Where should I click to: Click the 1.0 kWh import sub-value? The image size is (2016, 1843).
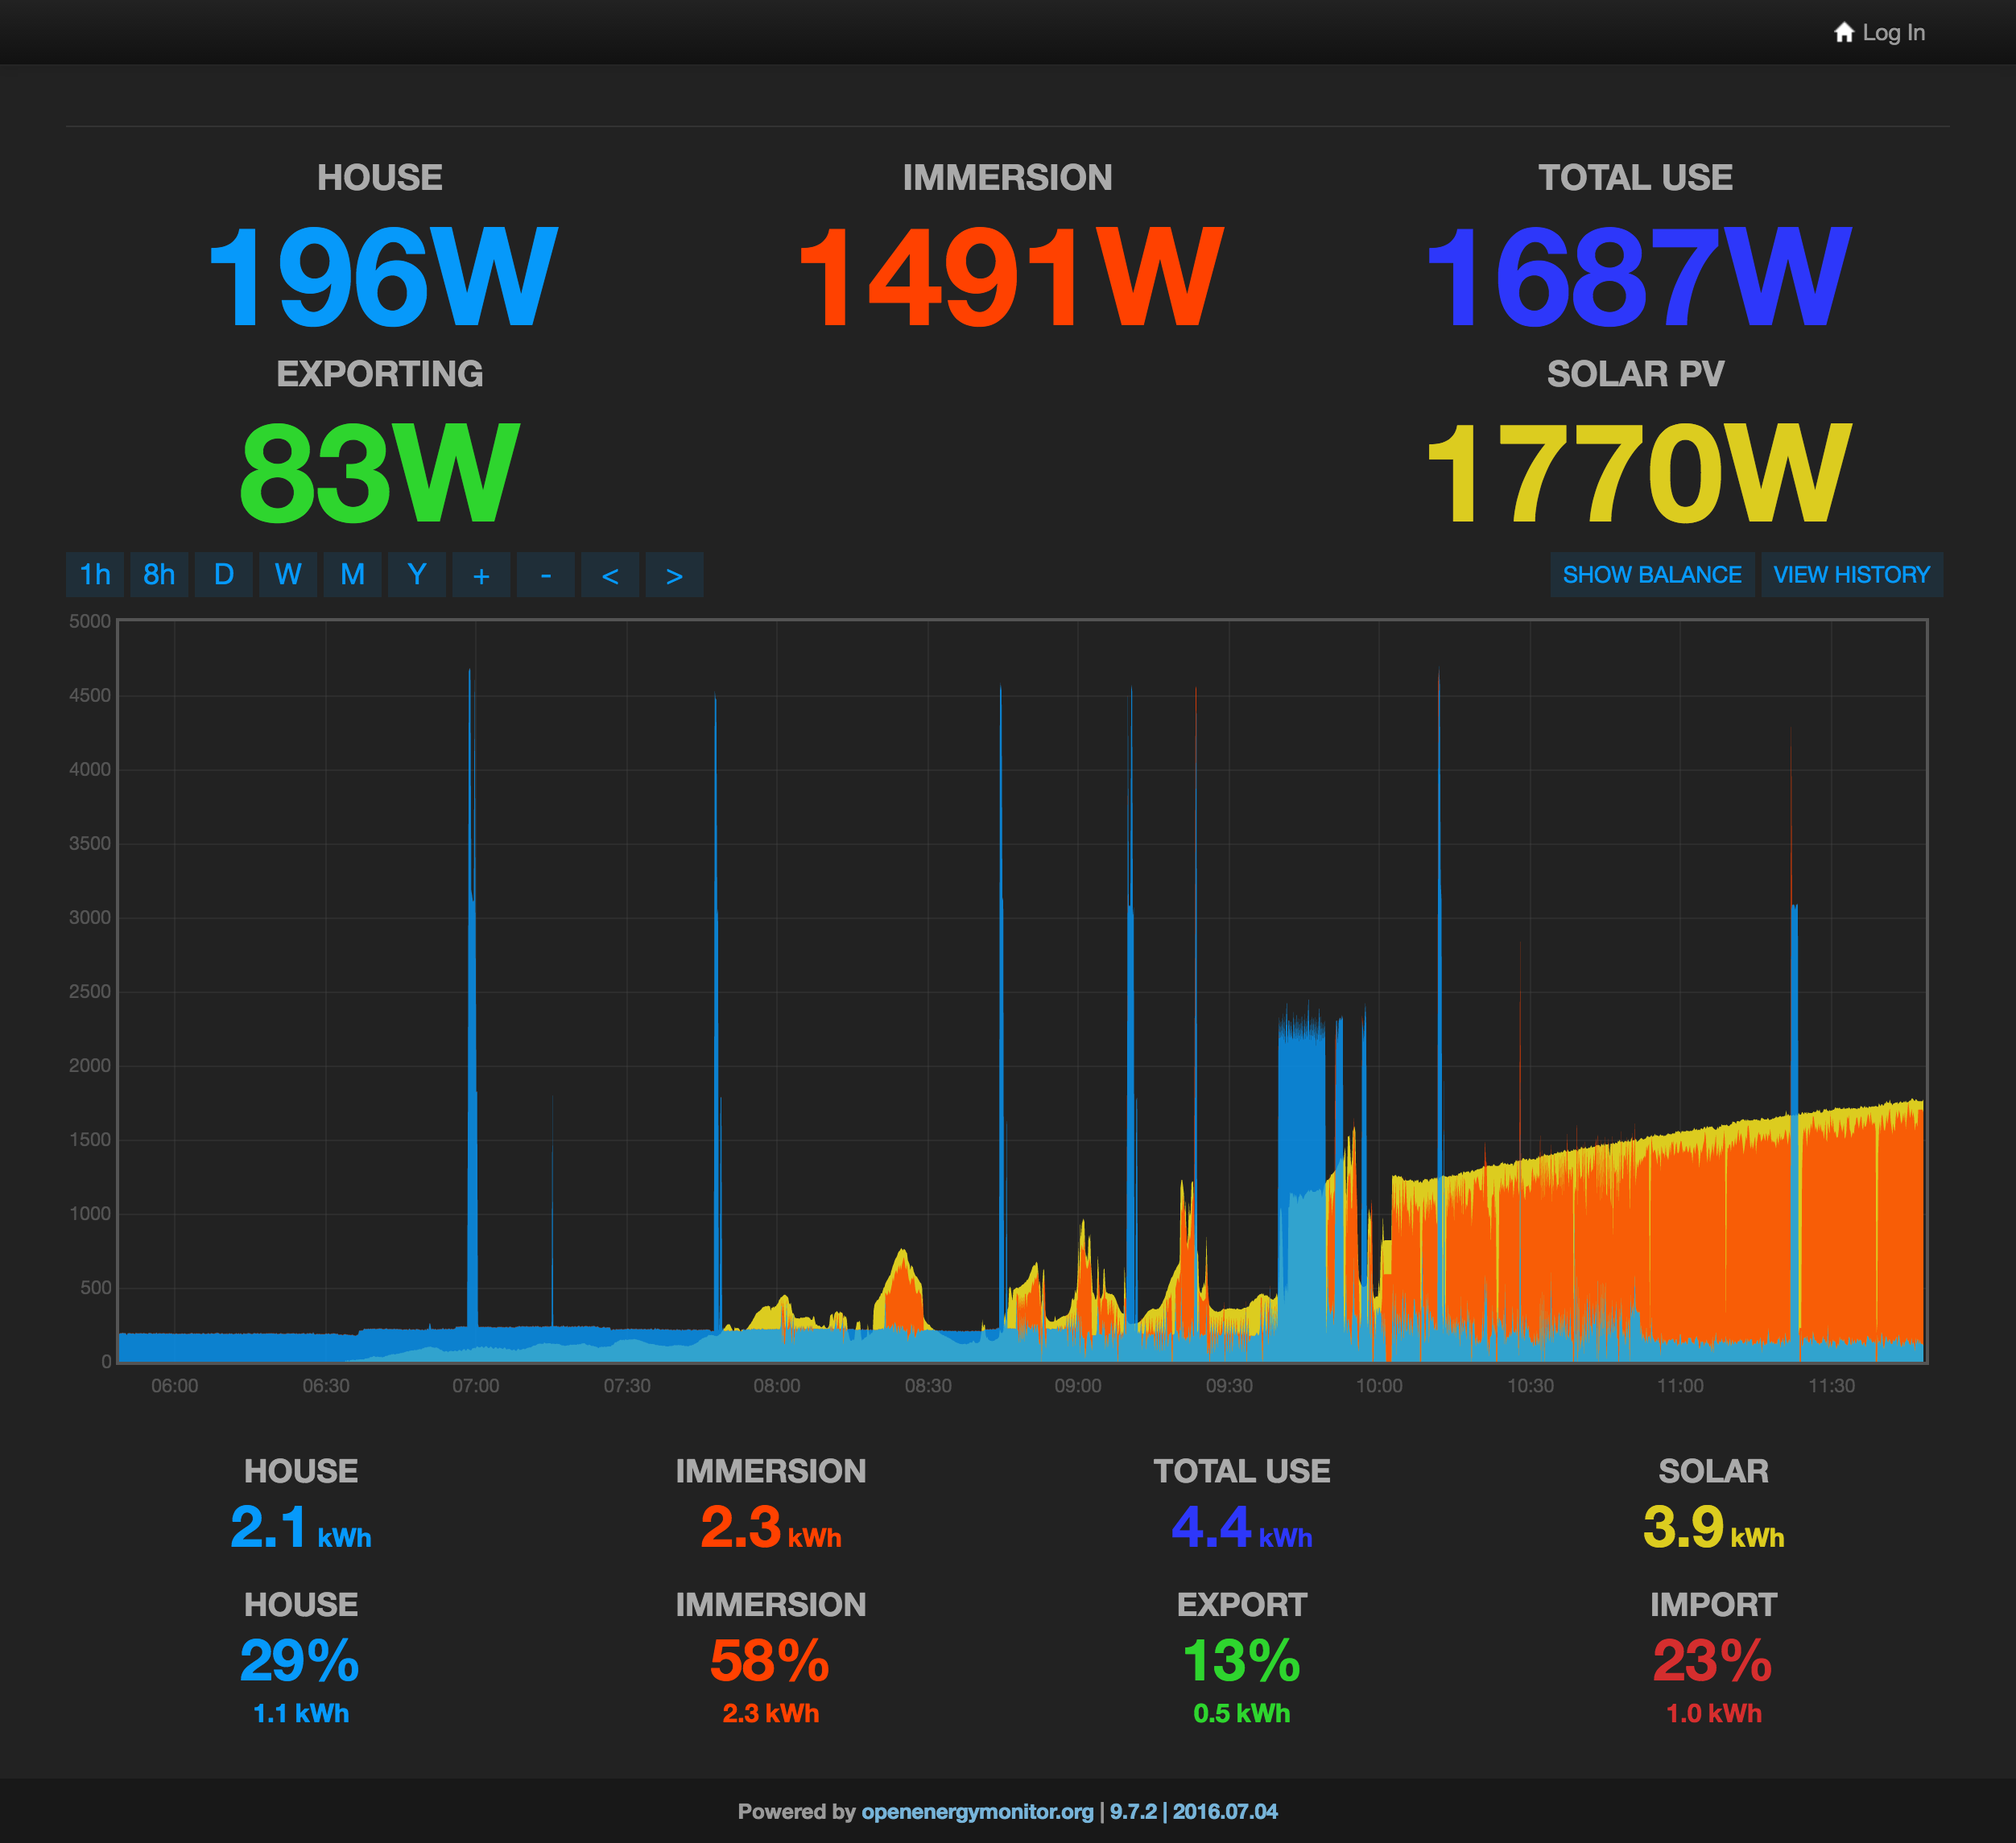tap(1714, 1713)
